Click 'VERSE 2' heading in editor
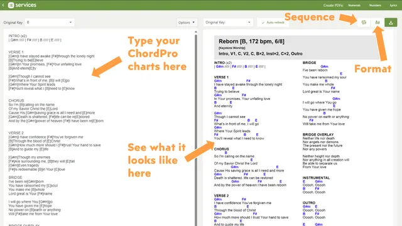 click(x=16, y=133)
